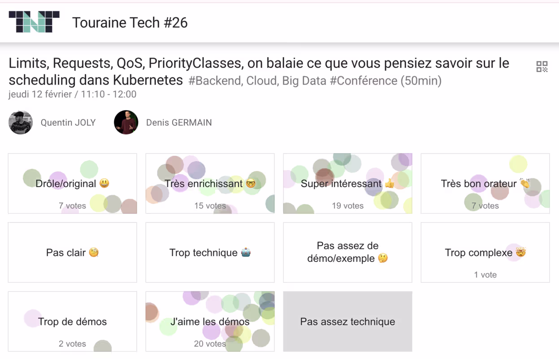
Task: Deselect the Pas assez technique vote
Action: point(347,321)
